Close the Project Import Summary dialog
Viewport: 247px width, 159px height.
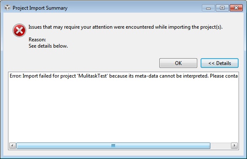[236, 8]
